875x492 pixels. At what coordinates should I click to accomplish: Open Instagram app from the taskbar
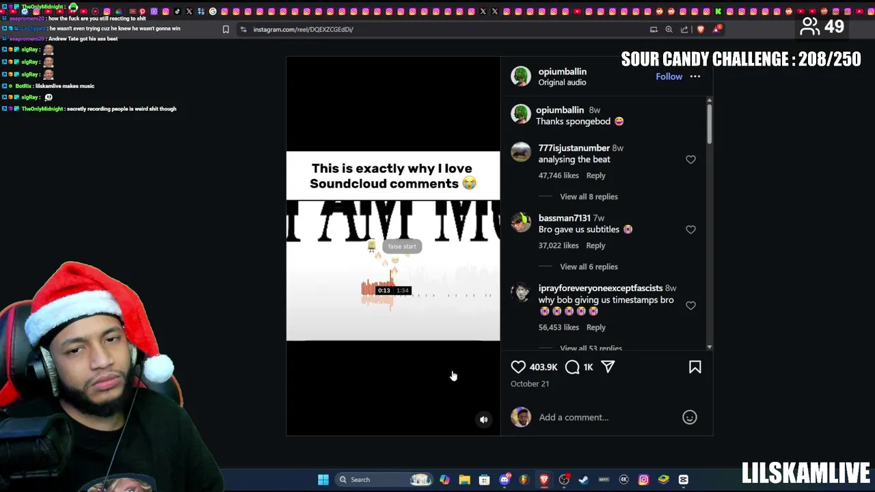pos(643,480)
